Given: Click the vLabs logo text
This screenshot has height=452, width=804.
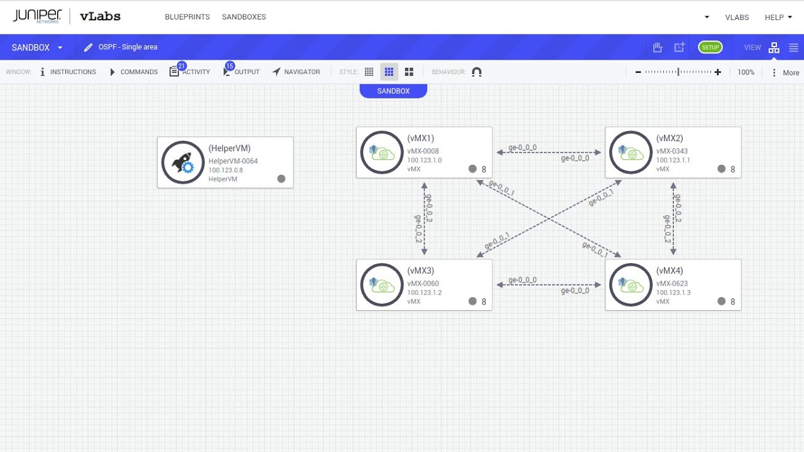Looking at the screenshot, I should (x=100, y=17).
